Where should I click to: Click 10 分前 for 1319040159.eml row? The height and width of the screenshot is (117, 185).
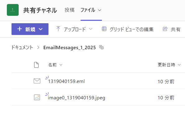click(x=166, y=81)
